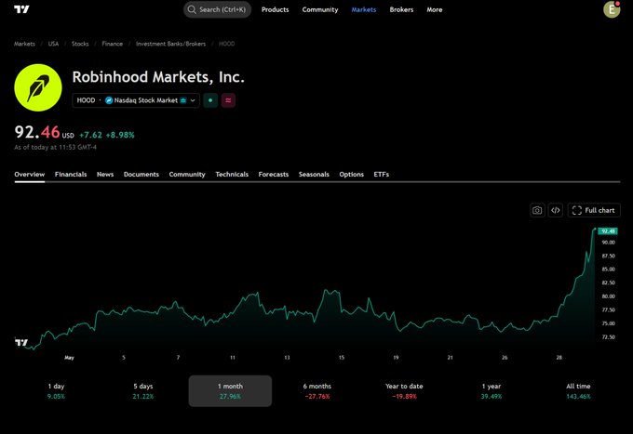
Task: Click the Robinhood feather logo
Action: click(38, 87)
